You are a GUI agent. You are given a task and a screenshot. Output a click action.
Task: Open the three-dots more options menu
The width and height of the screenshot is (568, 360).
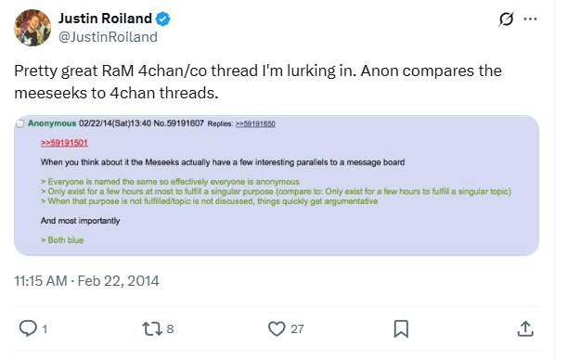530,19
